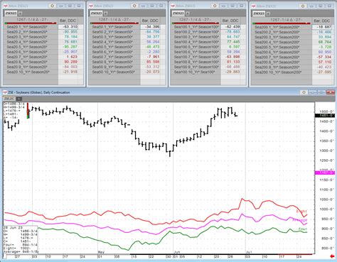Click value -7.961 in Sea50 window

tap(153, 57)
